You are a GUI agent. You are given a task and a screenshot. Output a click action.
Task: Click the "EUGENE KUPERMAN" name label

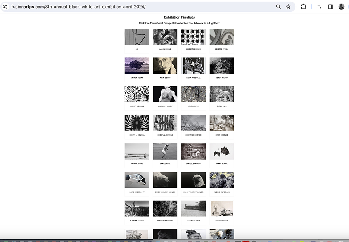222,192
